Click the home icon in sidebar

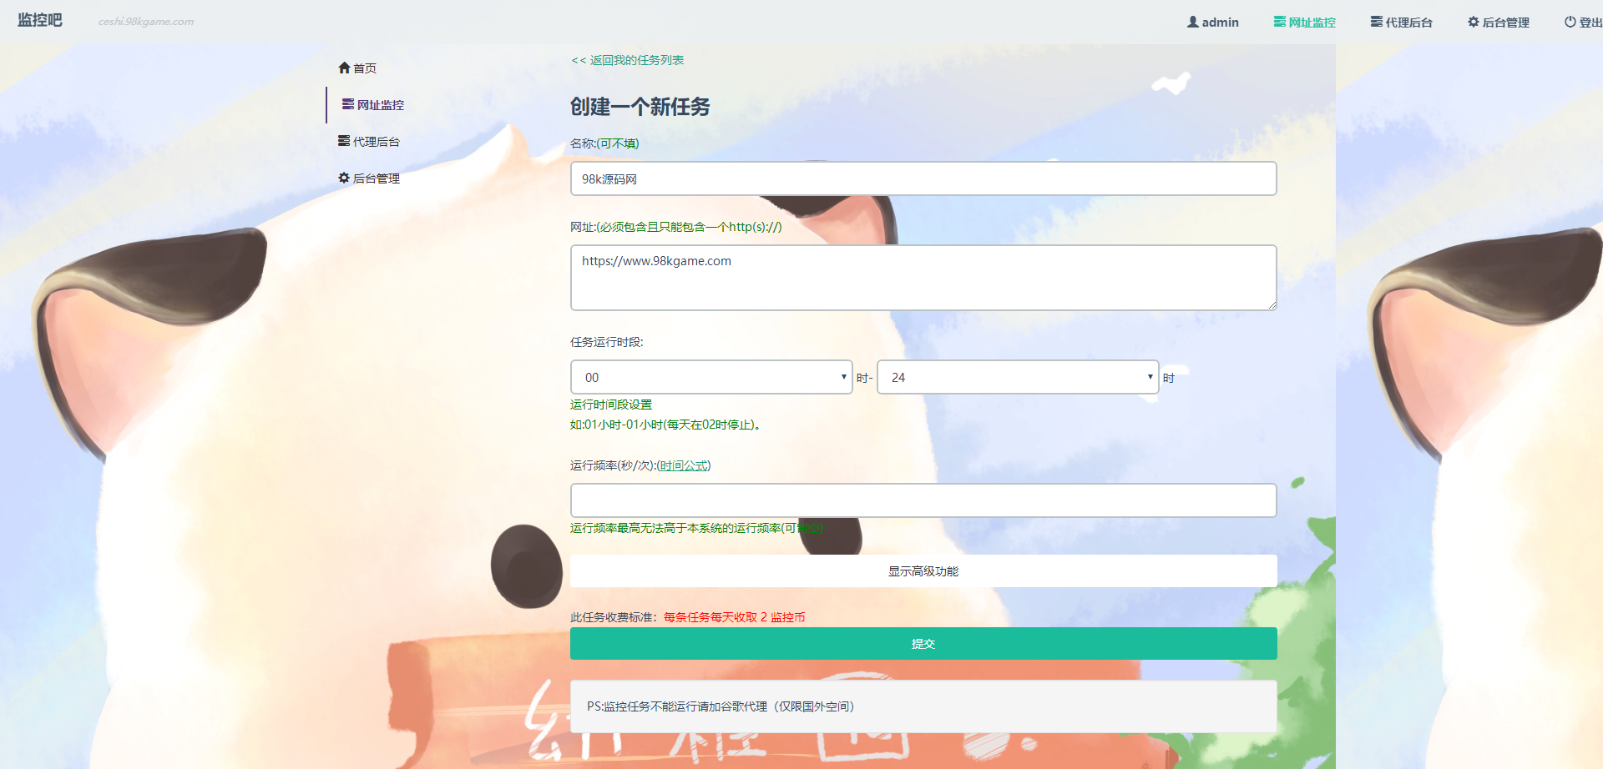click(344, 68)
